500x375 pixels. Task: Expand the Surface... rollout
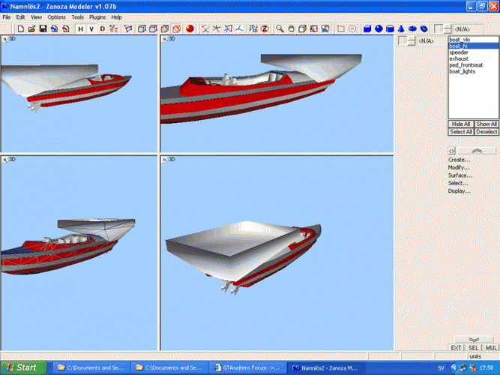point(460,175)
